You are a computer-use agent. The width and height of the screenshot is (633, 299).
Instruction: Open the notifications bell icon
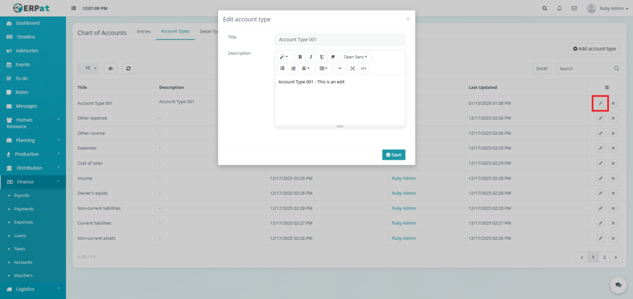(x=559, y=8)
